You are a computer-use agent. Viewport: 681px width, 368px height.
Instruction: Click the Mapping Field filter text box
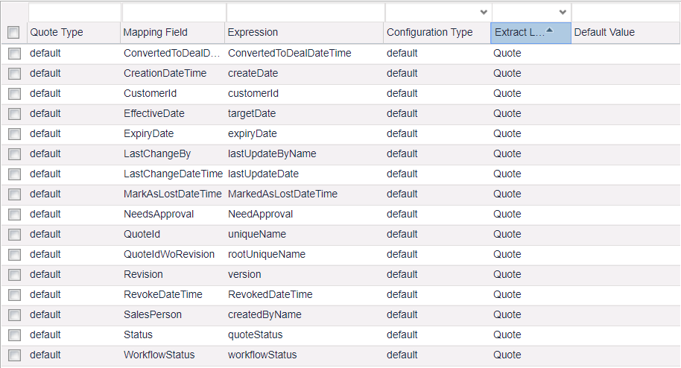coord(173,13)
